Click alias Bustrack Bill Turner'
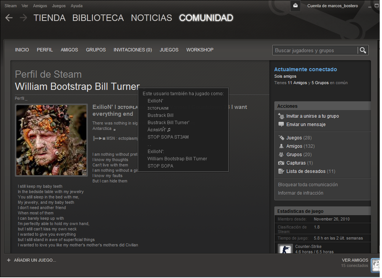 pyautogui.click(x=168, y=123)
